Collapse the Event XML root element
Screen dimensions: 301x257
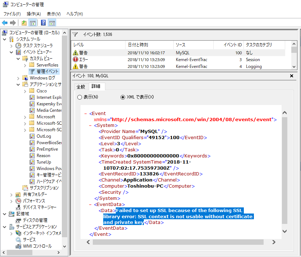(86, 114)
